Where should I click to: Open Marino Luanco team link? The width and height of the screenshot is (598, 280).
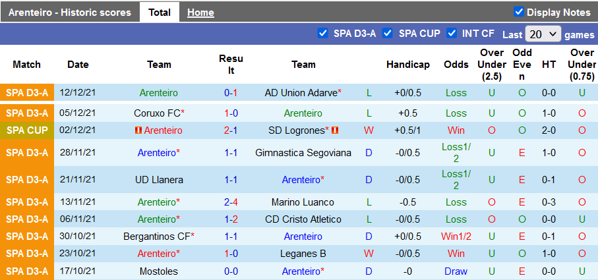point(303,202)
